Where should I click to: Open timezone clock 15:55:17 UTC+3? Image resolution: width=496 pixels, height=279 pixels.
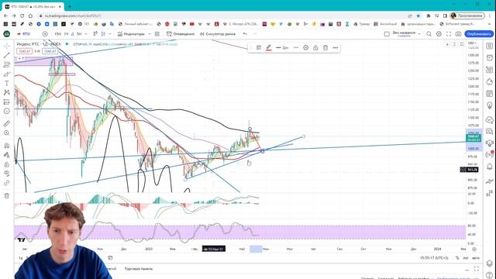[434, 258]
